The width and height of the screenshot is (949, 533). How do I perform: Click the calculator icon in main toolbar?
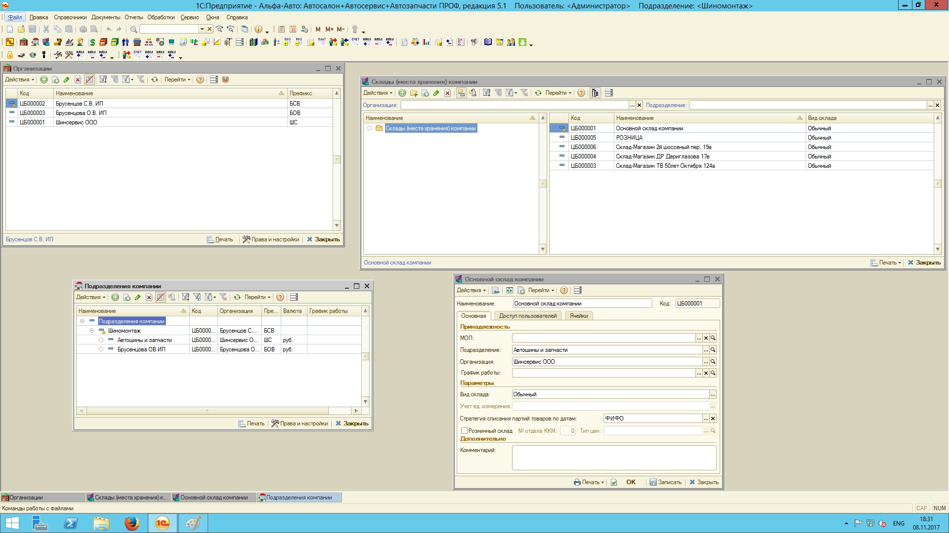[x=282, y=30]
